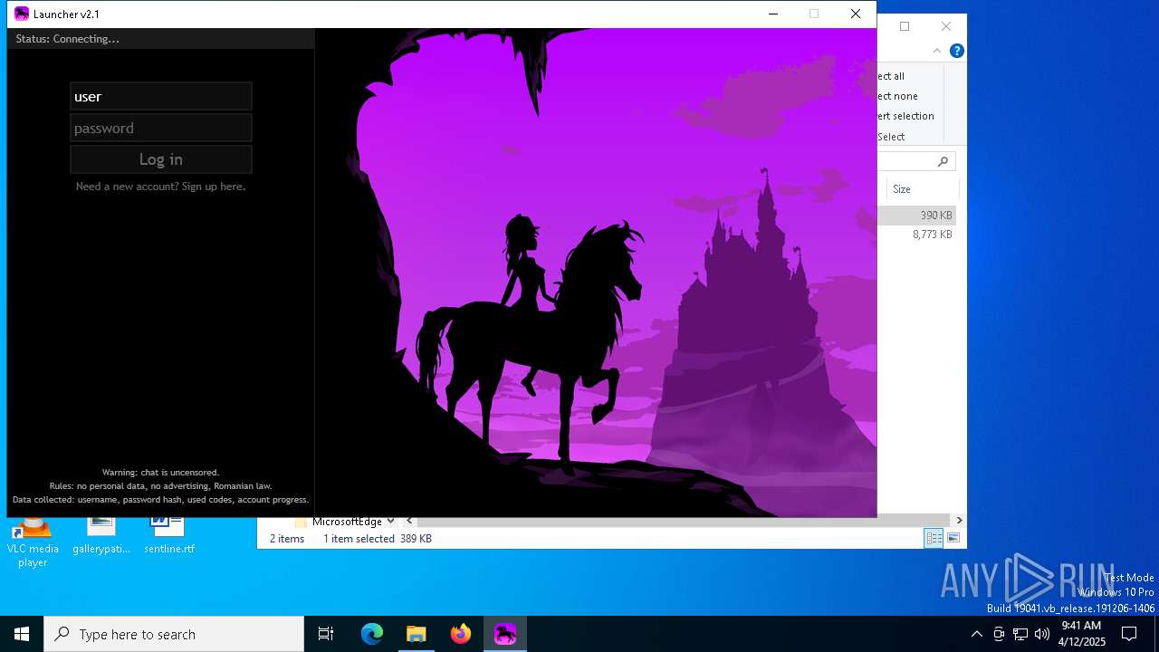The image size is (1159, 652).
Task: Open the clock showing 9:41 AM
Action: [1081, 634]
